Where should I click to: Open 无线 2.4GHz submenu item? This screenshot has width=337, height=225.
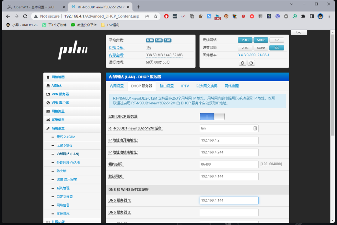[66, 137]
